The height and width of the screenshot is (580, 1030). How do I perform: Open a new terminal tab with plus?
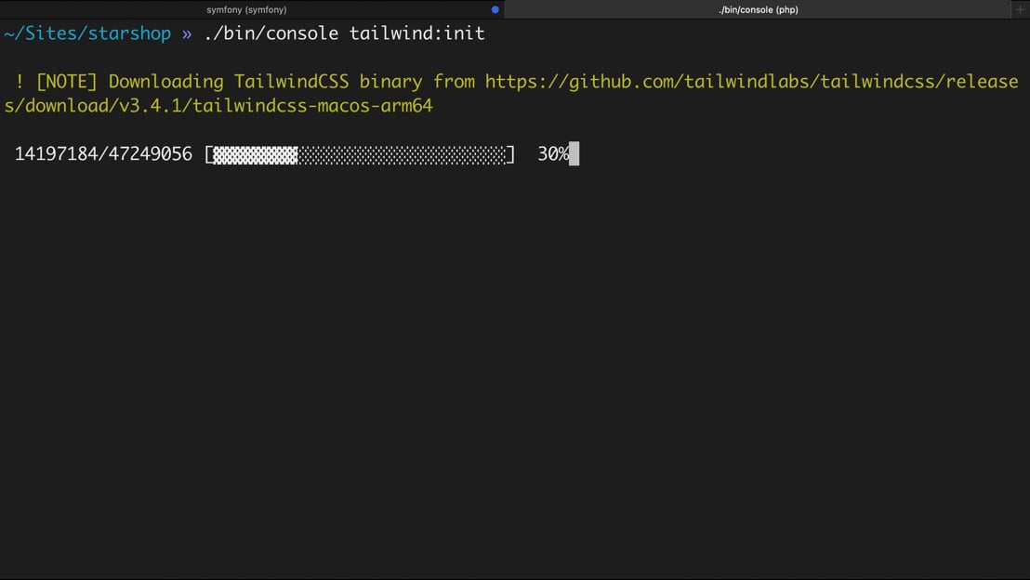click(1020, 10)
